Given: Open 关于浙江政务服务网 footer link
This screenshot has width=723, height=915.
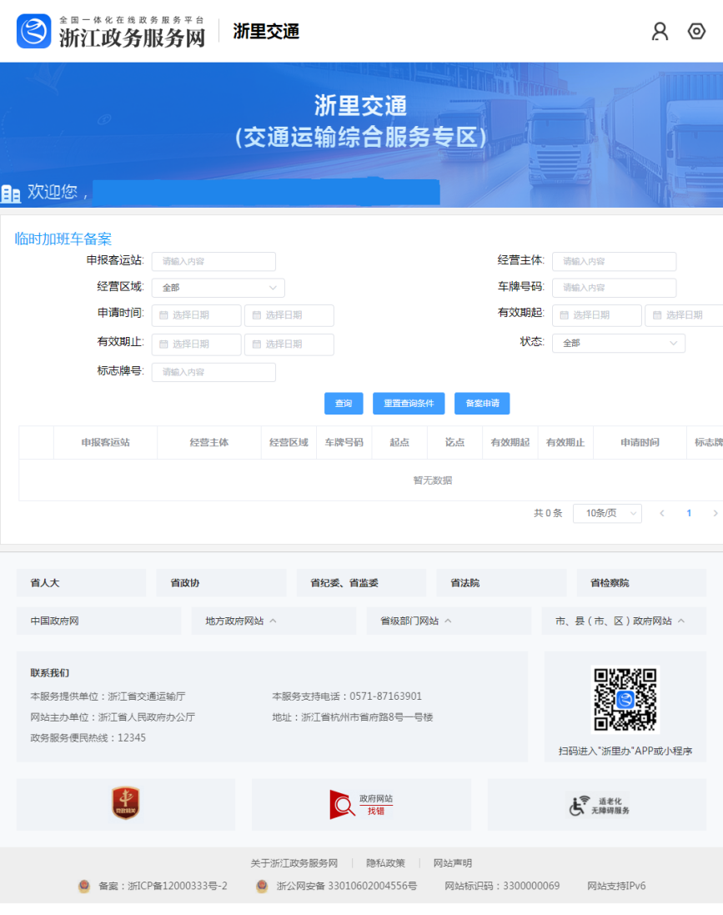Looking at the screenshot, I should 294,863.
